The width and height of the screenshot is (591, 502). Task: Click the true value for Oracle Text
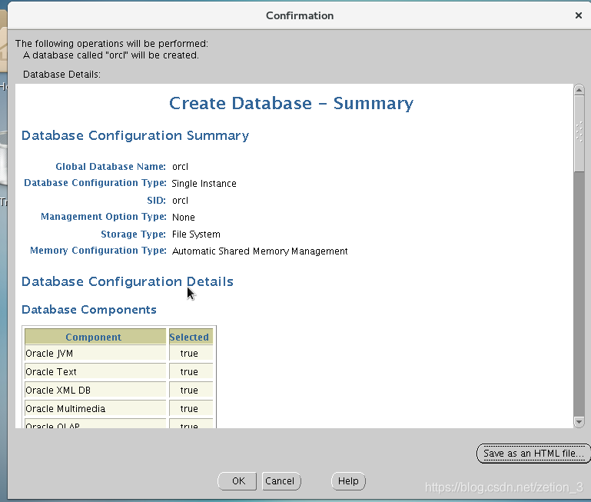(x=189, y=372)
